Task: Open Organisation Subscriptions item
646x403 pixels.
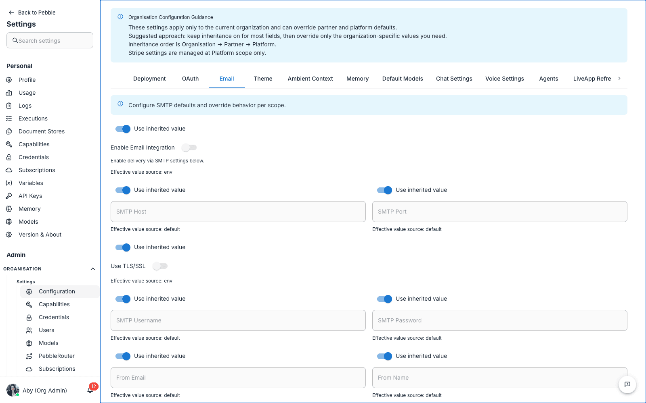Action: [x=57, y=369]
